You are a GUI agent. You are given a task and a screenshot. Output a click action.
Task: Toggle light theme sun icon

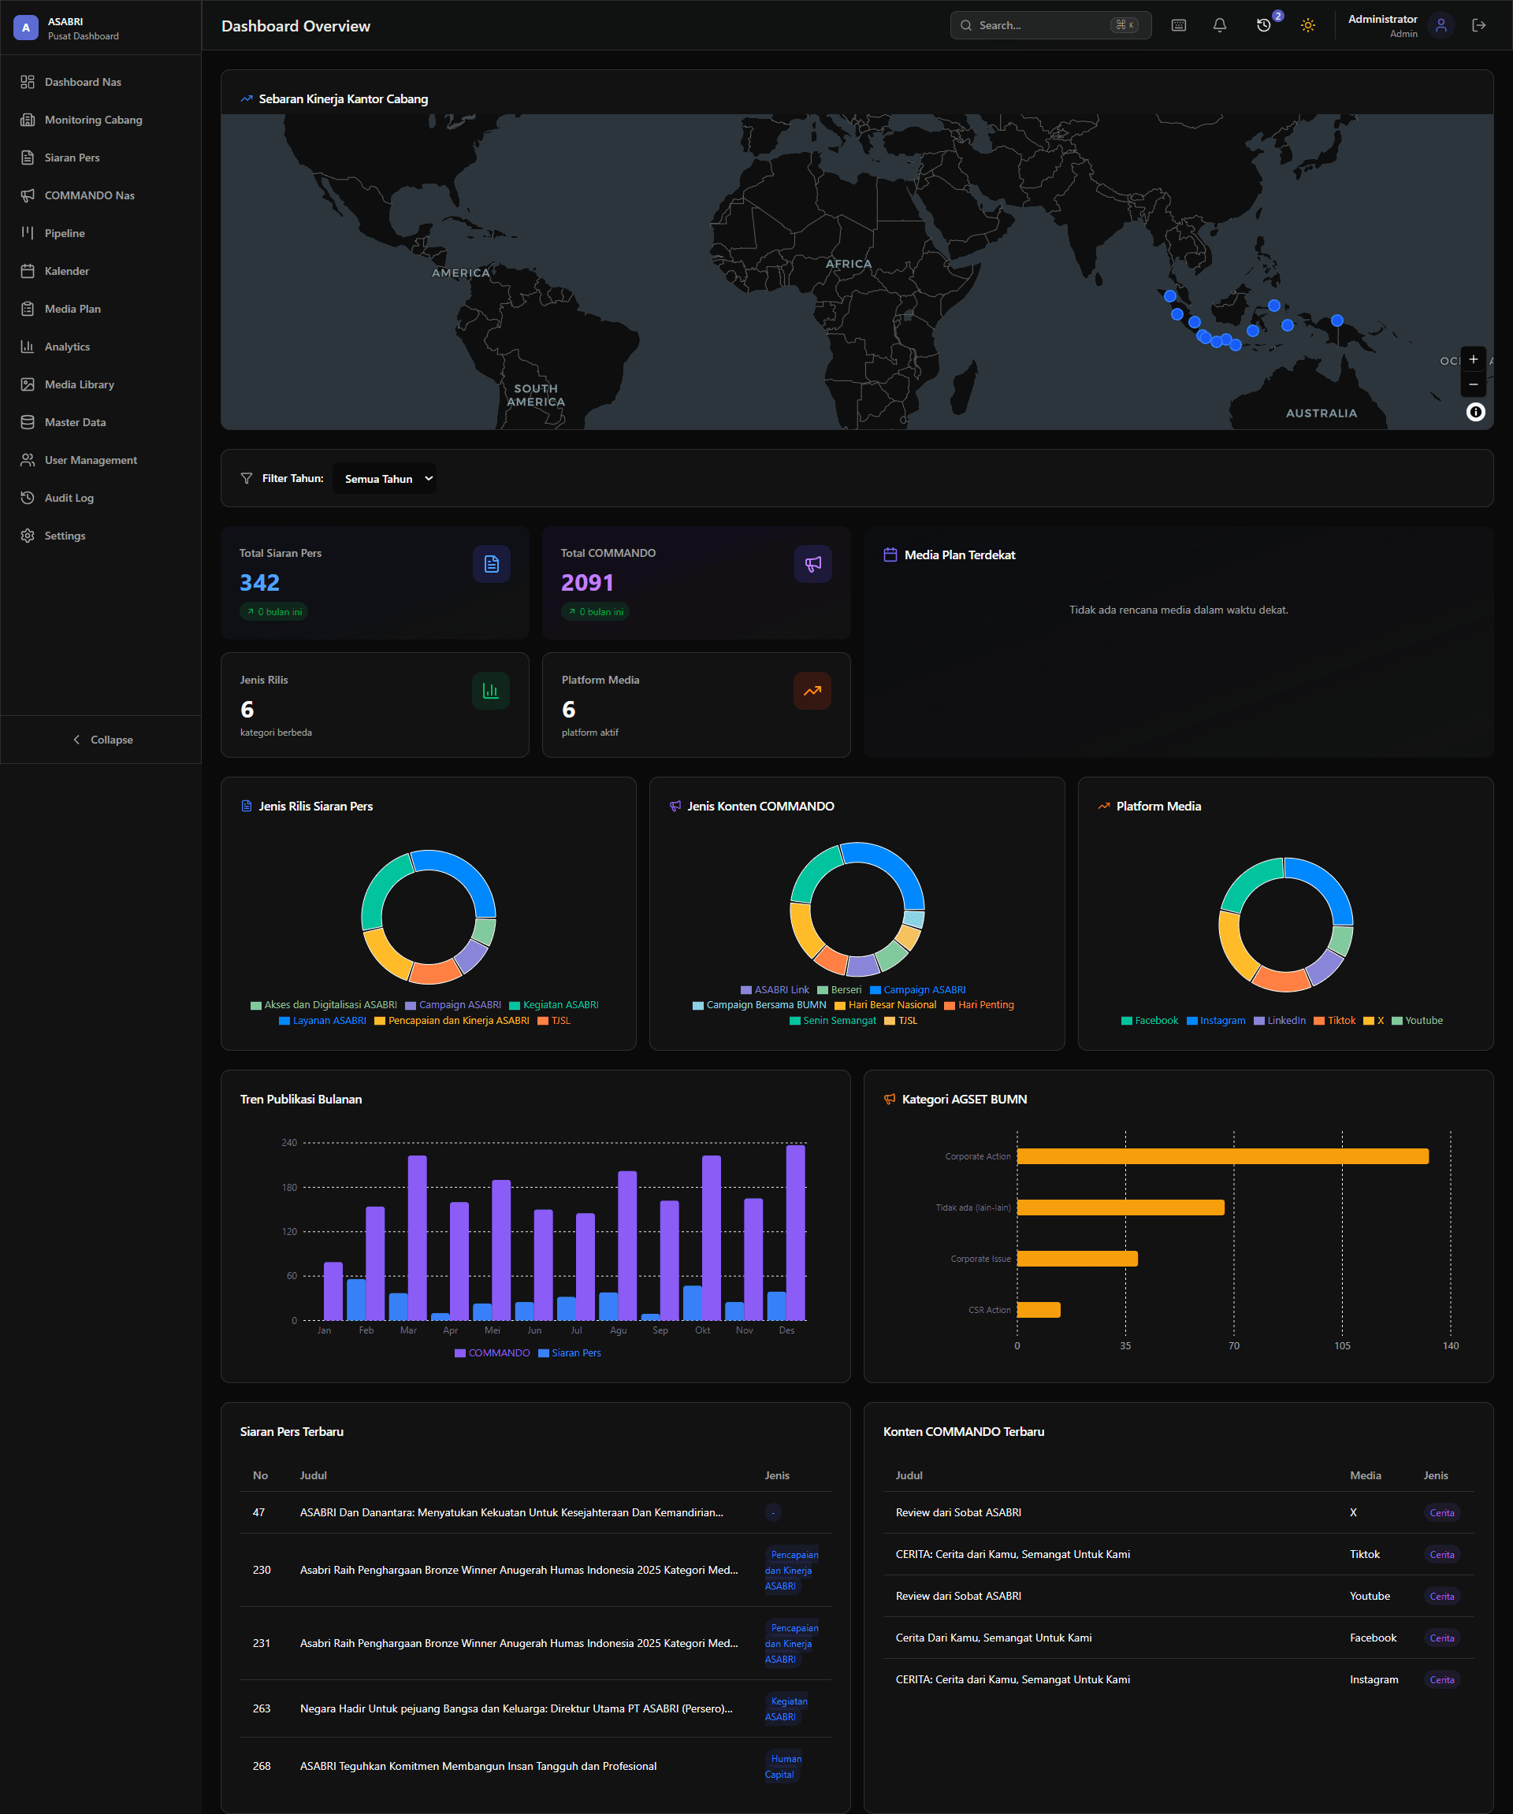pyautogui.click(x=1307, y=25)
